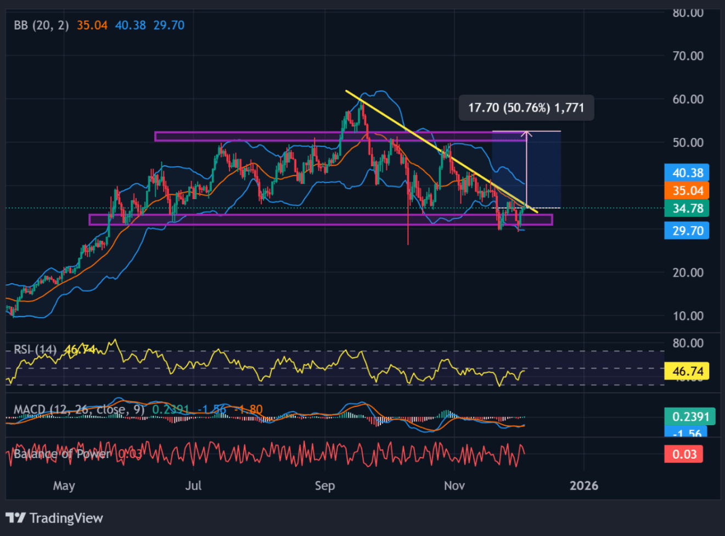
Task: Select the Balance of Power indicator label
Action: pyautogui.click(x=58, y=454)
